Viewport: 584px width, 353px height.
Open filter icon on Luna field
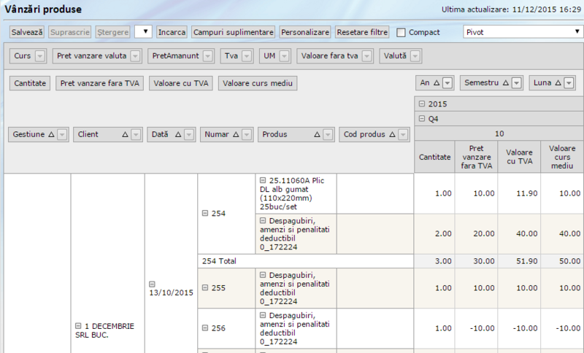click(x=570, y=83)
